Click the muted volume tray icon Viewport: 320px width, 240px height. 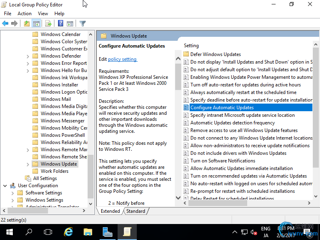point(254,232)
